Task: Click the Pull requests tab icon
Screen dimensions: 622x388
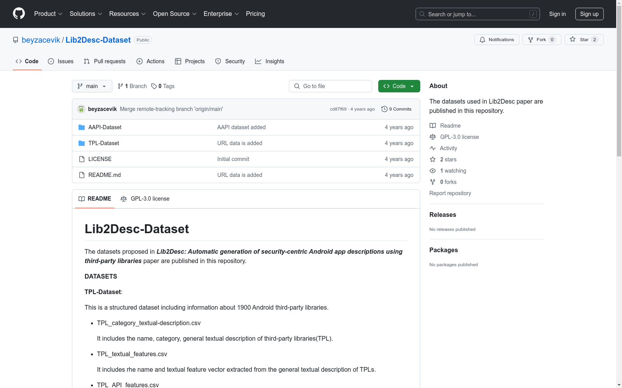Action: [87, 61]
